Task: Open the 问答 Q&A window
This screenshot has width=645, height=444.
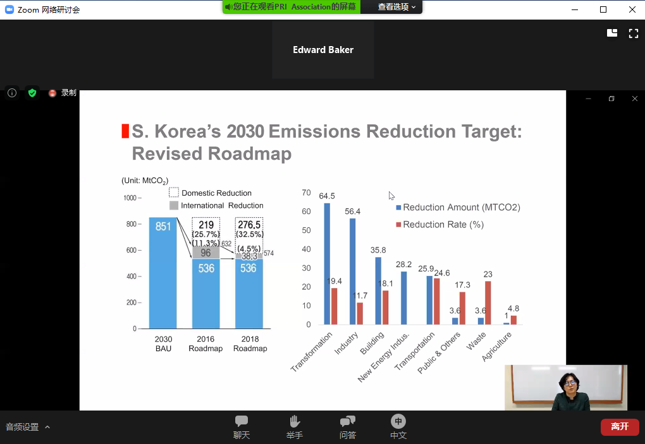Action: (x=347, y=427)
